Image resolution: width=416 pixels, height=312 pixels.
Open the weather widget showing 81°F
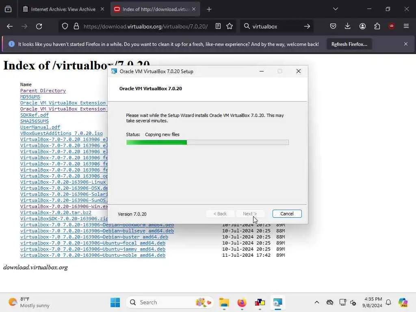coord(29,302)
